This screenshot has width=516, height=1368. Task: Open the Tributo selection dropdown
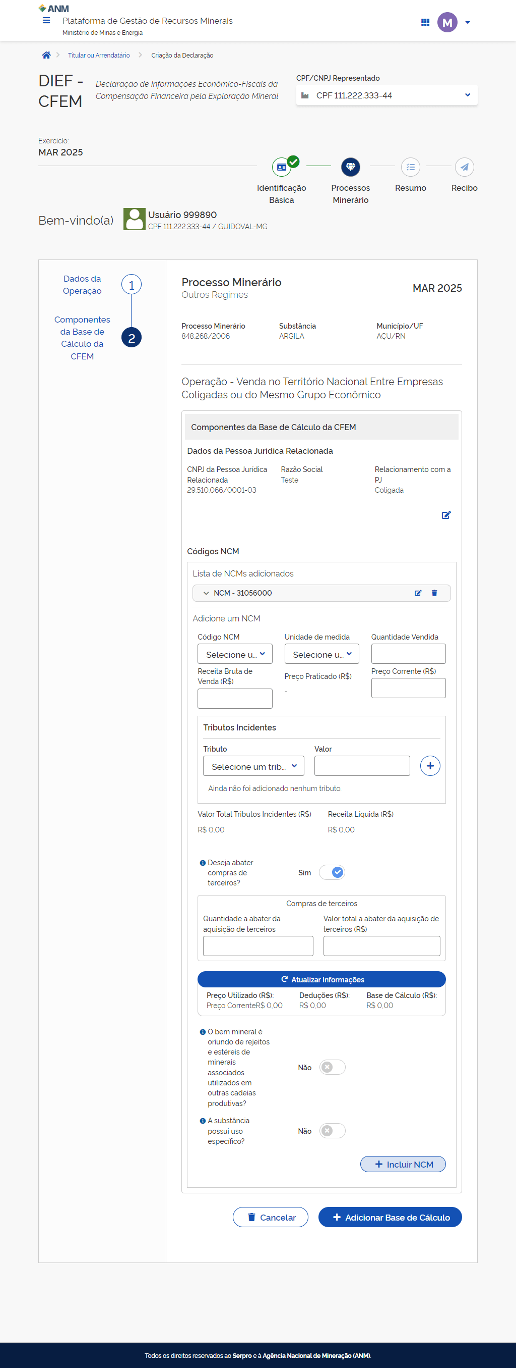click(x=253, y=766)
